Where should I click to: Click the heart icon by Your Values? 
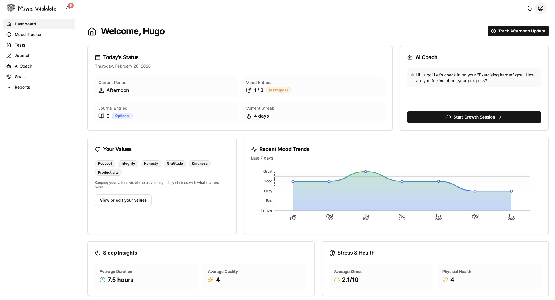pos(98,149)
